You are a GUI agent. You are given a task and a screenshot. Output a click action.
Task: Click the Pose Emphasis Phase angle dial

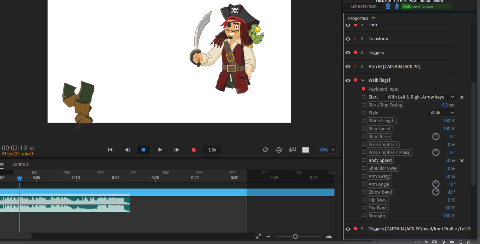pyautogui.click(x=436, y=152)
